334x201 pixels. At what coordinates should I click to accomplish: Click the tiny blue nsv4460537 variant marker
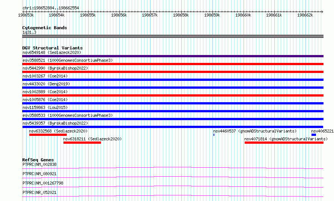coord(214,135)
